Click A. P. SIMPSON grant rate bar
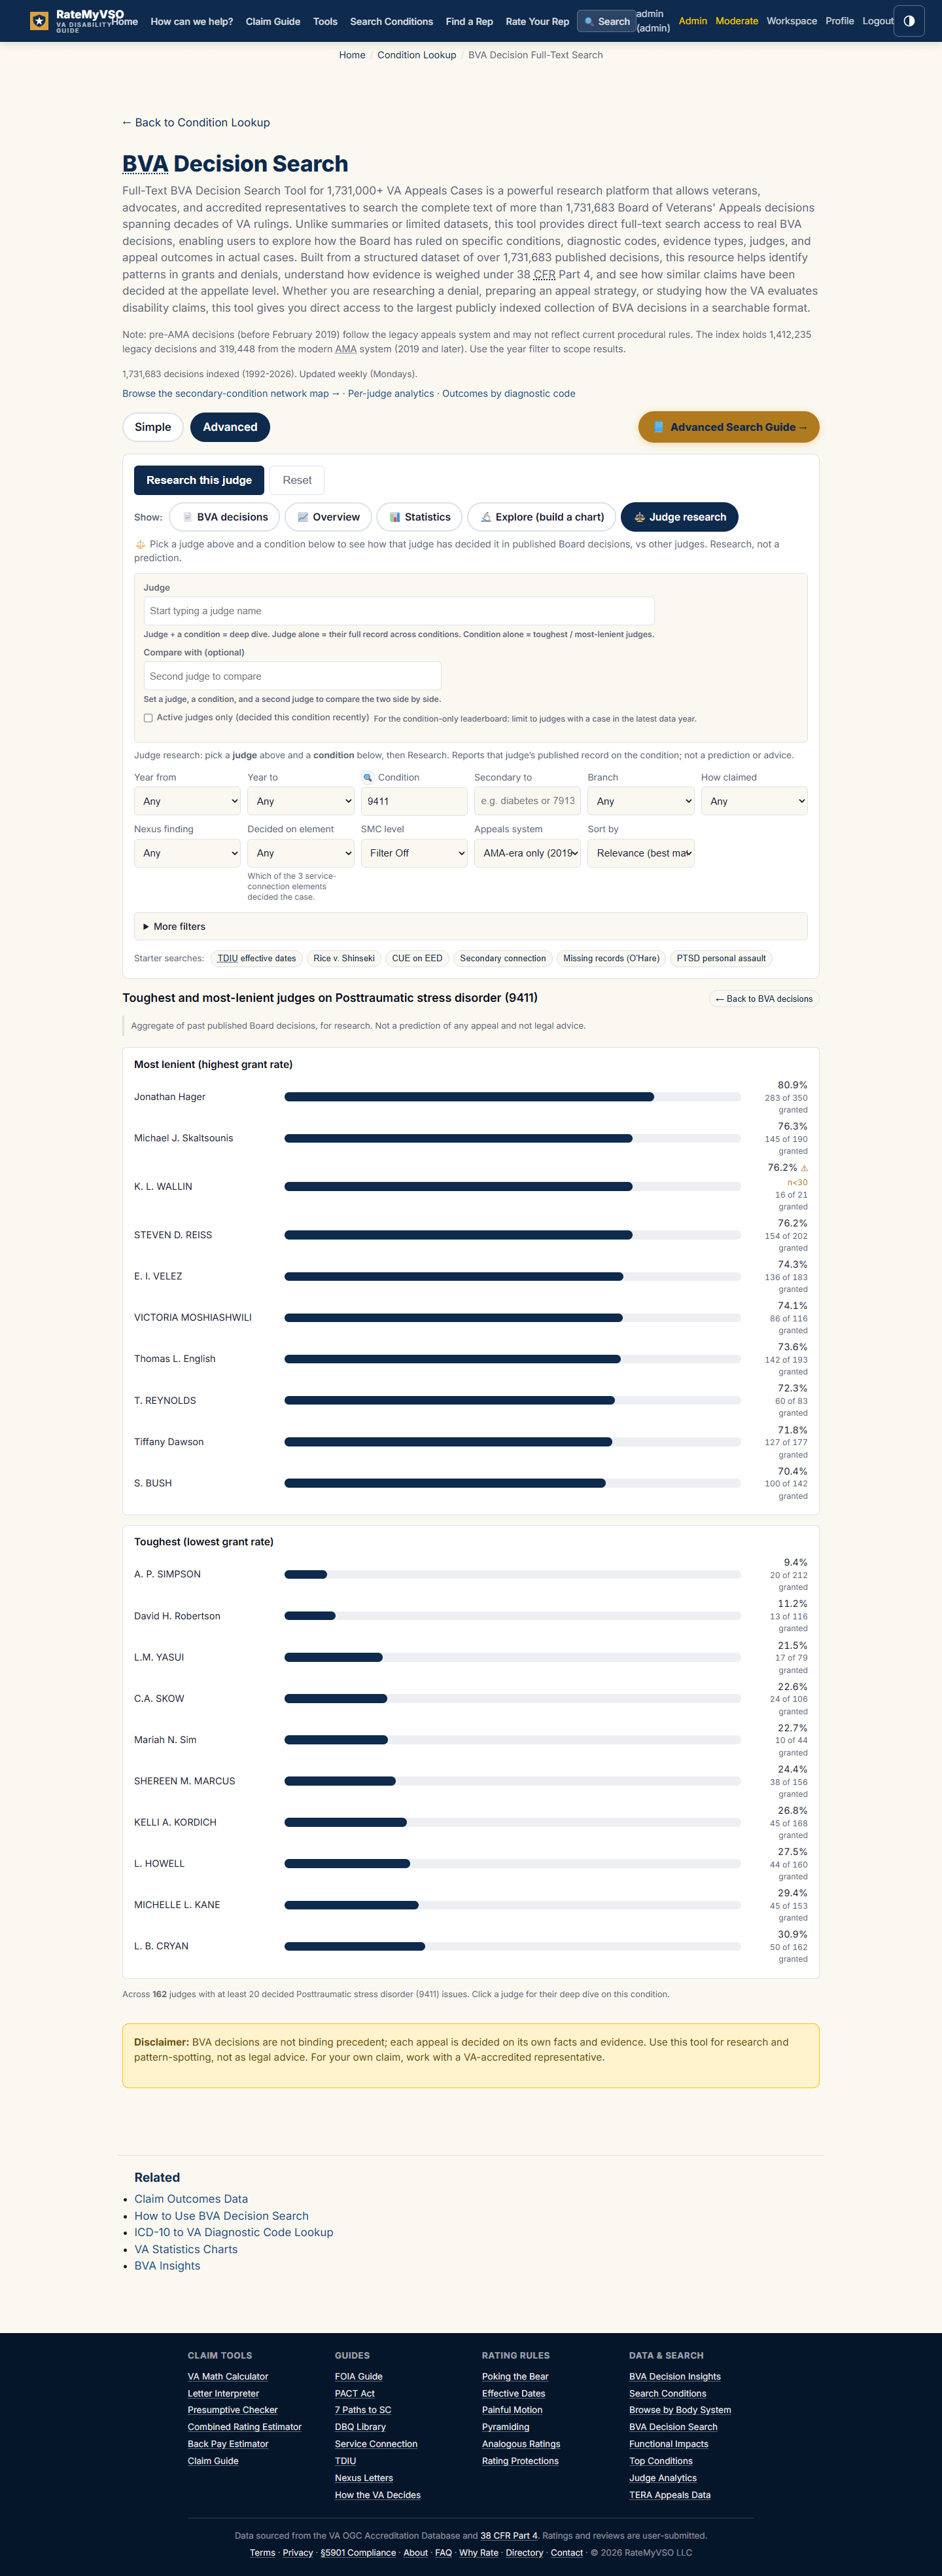 click(512, 1574)
